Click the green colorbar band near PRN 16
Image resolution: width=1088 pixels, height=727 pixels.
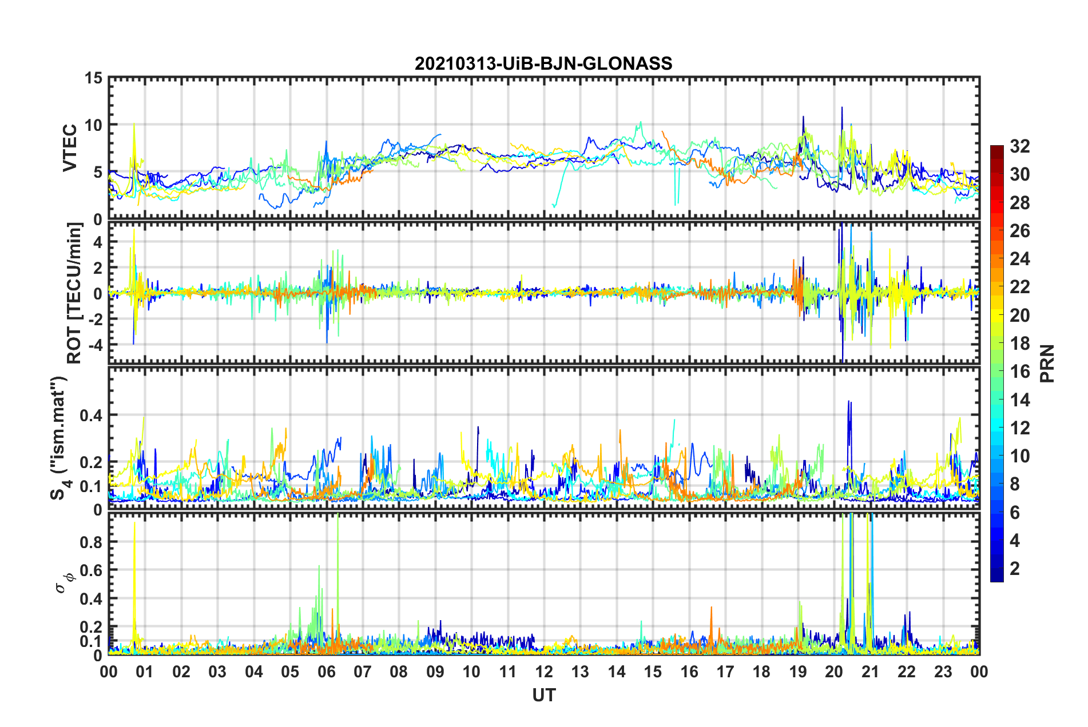pyautogui.click(x=996, y=372)
